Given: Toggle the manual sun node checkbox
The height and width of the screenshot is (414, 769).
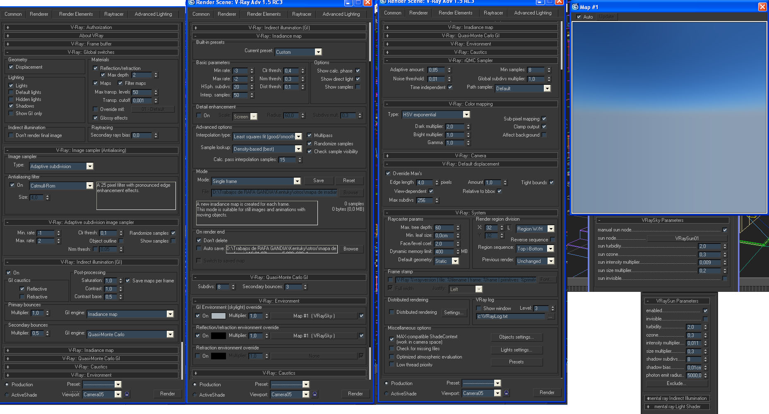Looking at the screenshot, I should (724, 230).
